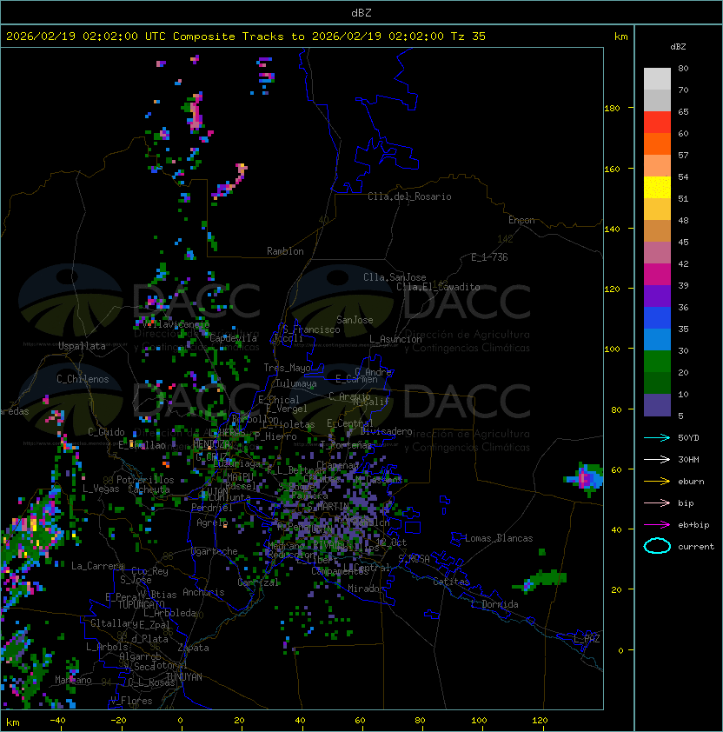Click the Manzano label
723x732 pixels.
[73, 680]
